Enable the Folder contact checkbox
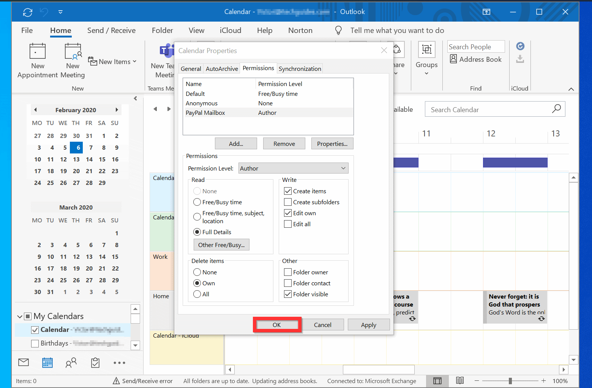This screenshot has width=592, height=388. 288,283
